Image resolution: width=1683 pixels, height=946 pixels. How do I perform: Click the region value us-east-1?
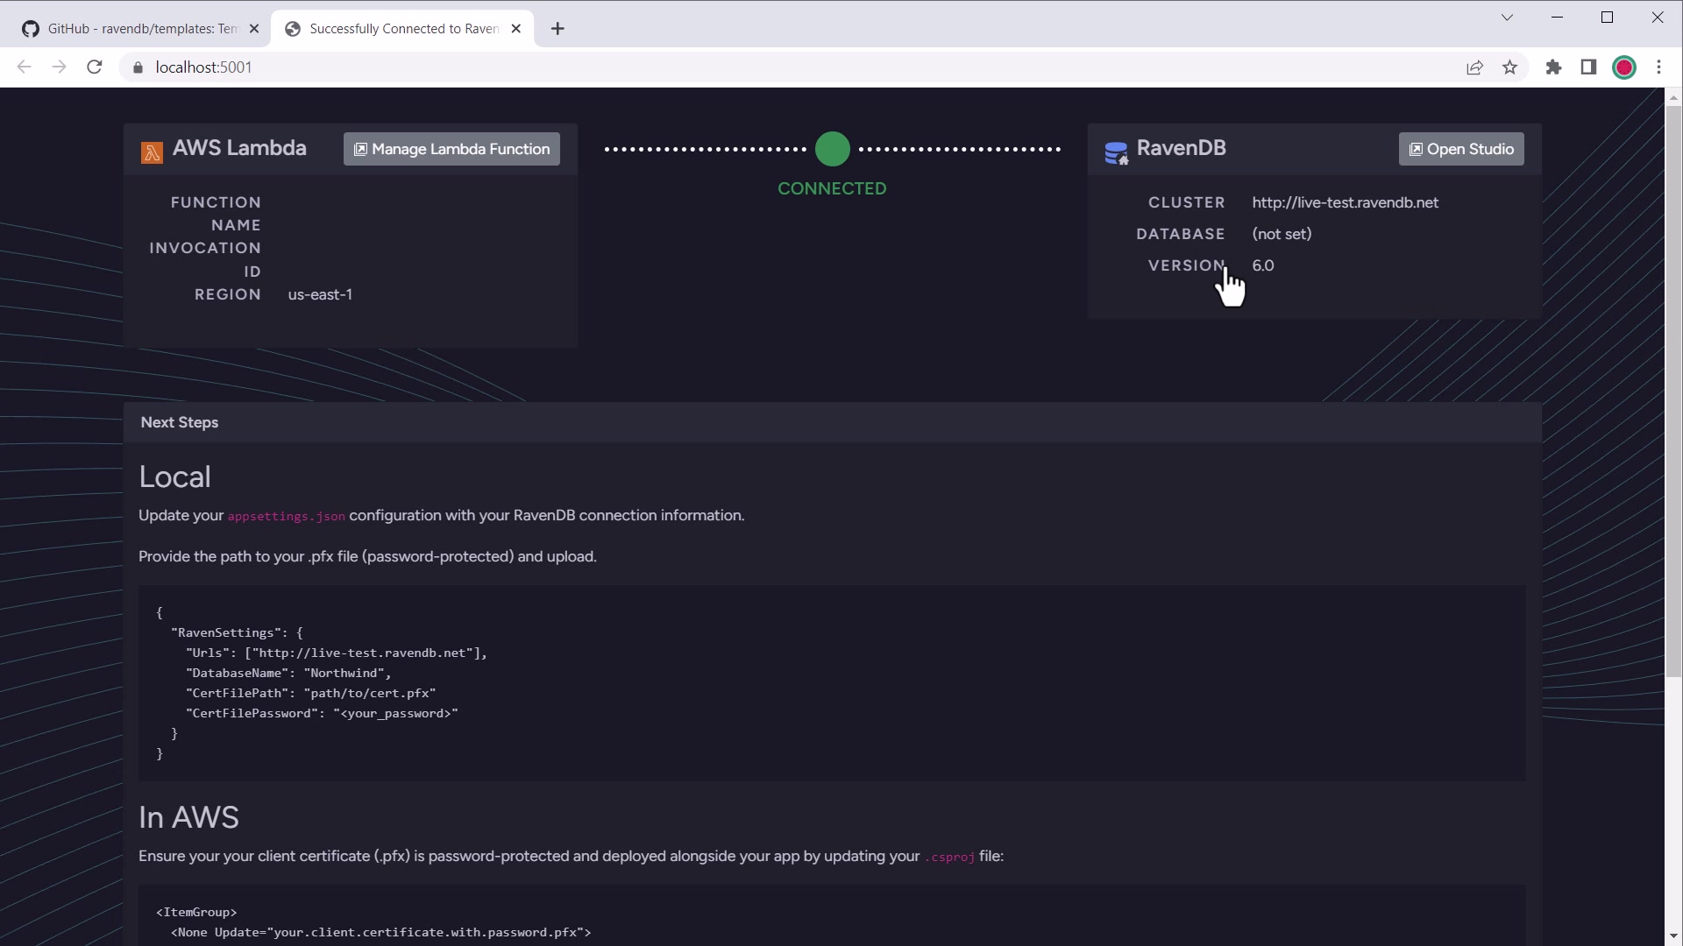pos(320,294)
